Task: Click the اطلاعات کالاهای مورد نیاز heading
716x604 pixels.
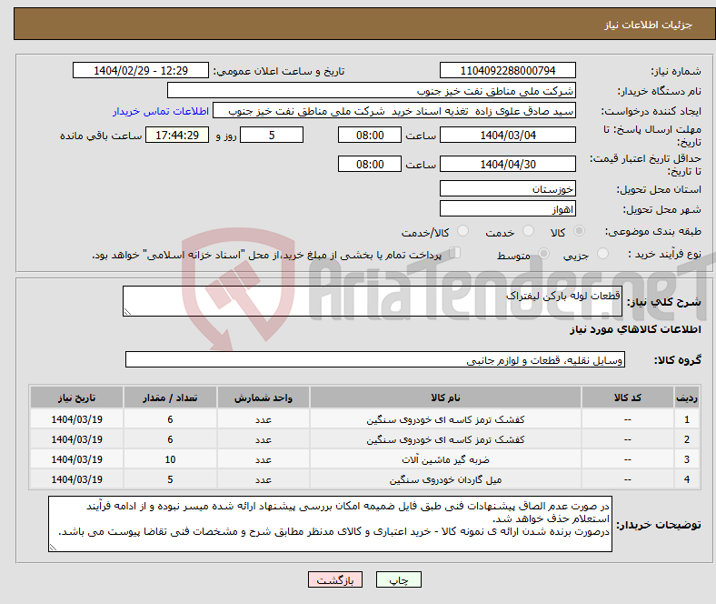Action: 635,329
